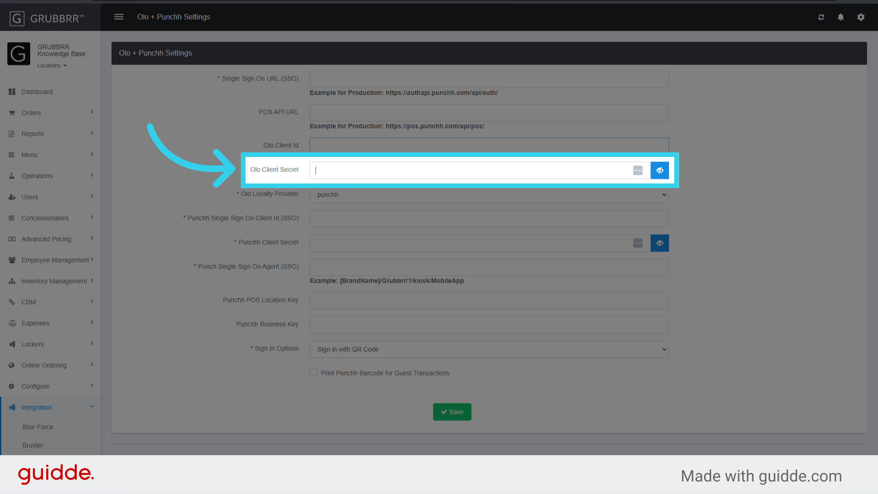878x494 pixels.
Task: Toggle Olo Client Secret visibility eye button
Action: 660,171
